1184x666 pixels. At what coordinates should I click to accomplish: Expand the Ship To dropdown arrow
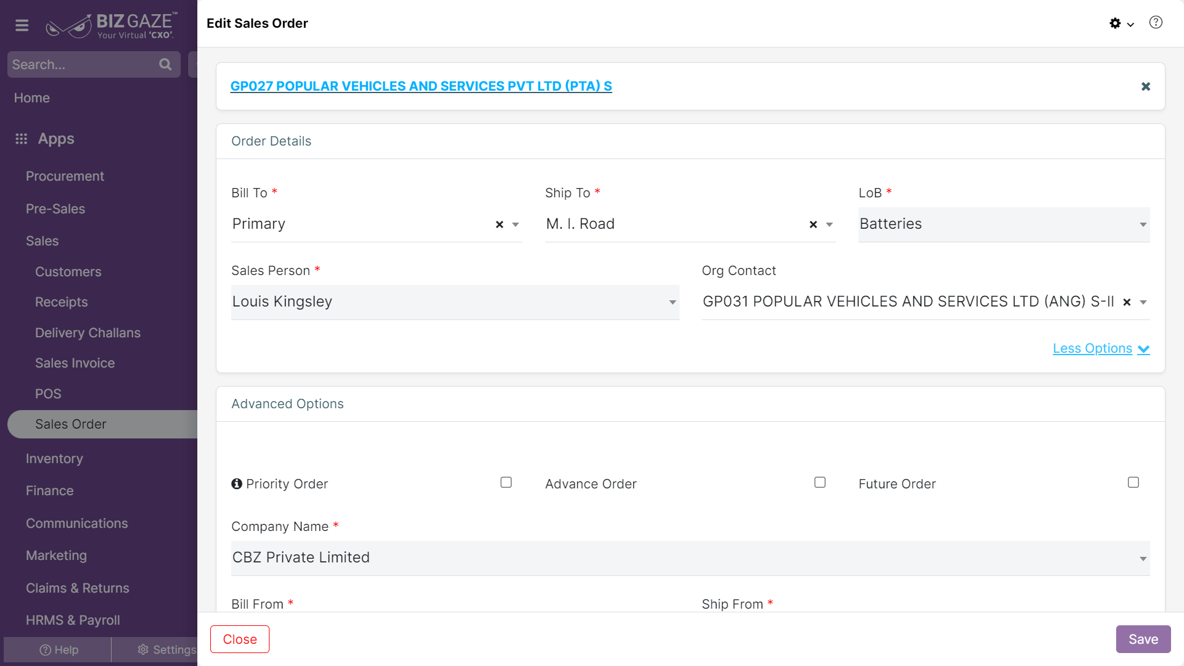(x=829, y=225)
